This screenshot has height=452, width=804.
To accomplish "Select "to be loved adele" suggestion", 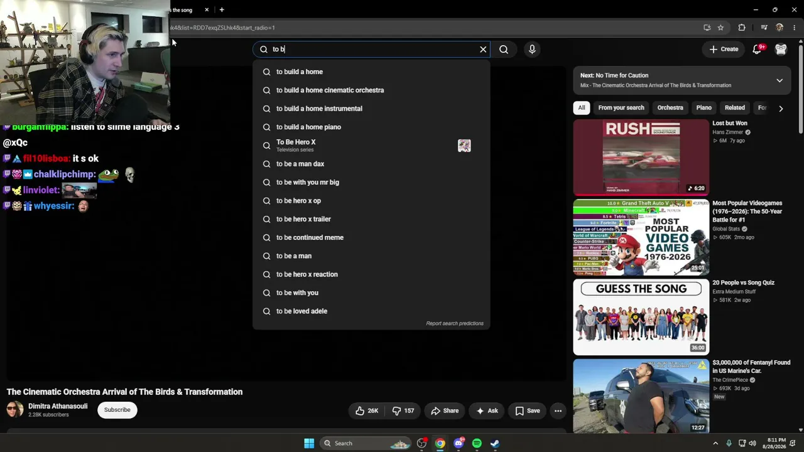I will [x=371, y=311].
